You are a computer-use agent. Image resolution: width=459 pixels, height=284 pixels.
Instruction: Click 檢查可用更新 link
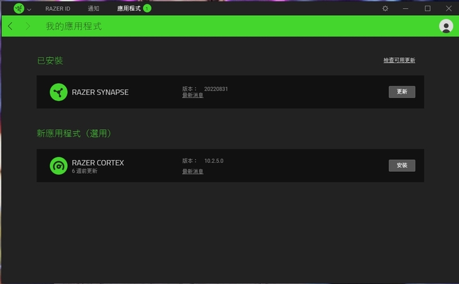(x=399, y=60)
